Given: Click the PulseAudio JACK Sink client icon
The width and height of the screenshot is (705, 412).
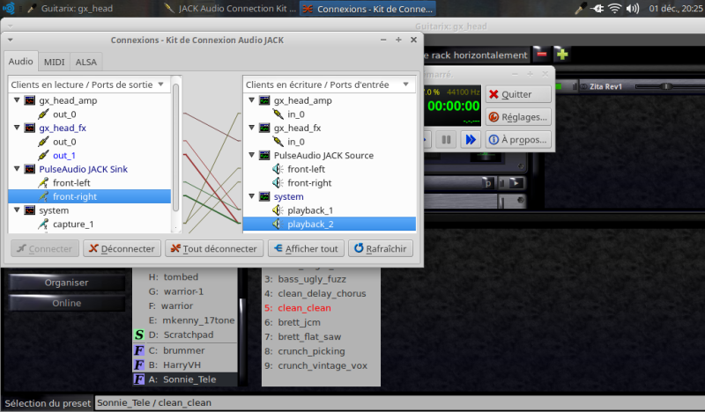Looking at the screenshot, I should pos(30,169).
